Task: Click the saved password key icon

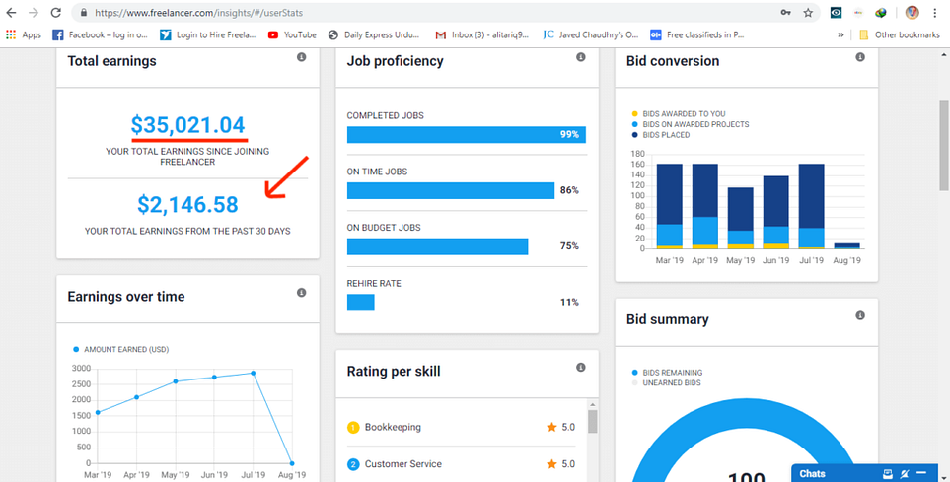Action: (786, 13)
